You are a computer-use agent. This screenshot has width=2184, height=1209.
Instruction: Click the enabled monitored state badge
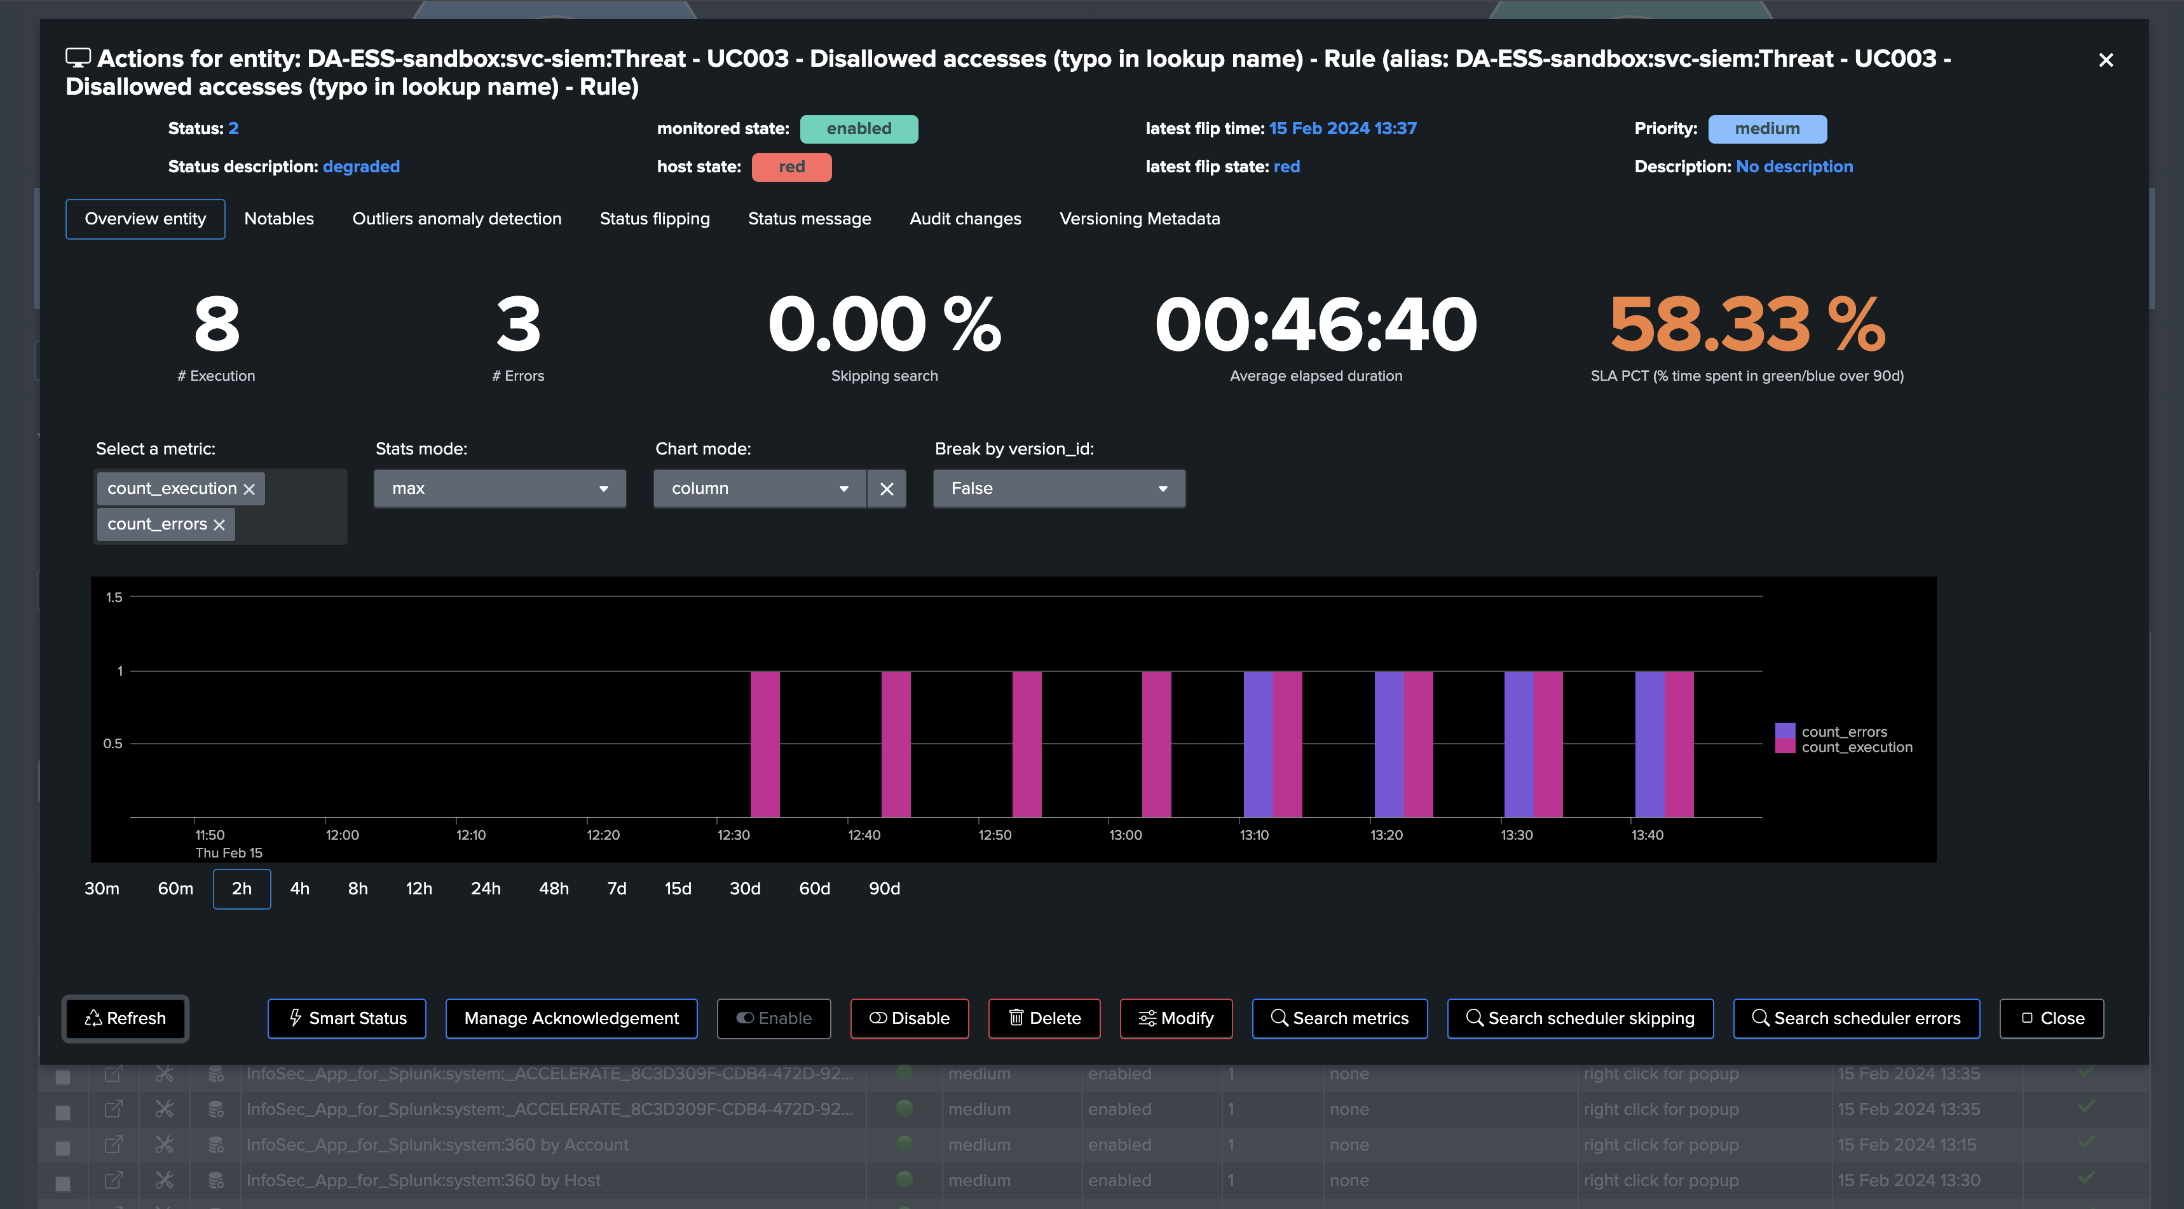point(859,129)
